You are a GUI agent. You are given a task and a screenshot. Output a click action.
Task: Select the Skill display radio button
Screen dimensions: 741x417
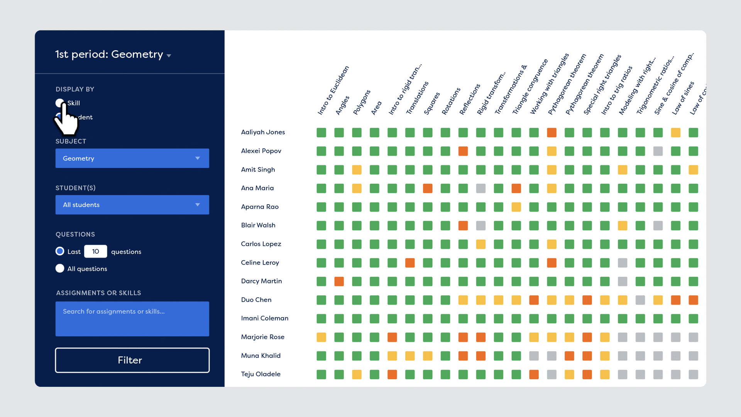coord(59,103)
